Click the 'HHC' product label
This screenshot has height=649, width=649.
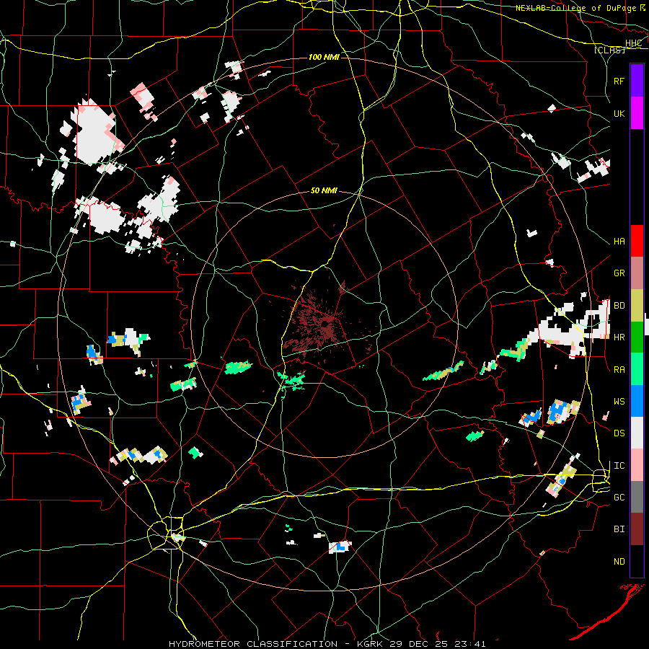click(633, 43)
